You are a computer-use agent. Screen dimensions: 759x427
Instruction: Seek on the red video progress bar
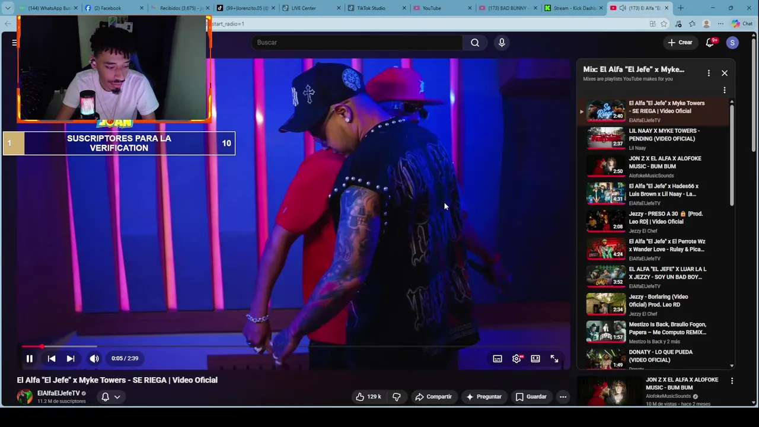click(294, 346)
